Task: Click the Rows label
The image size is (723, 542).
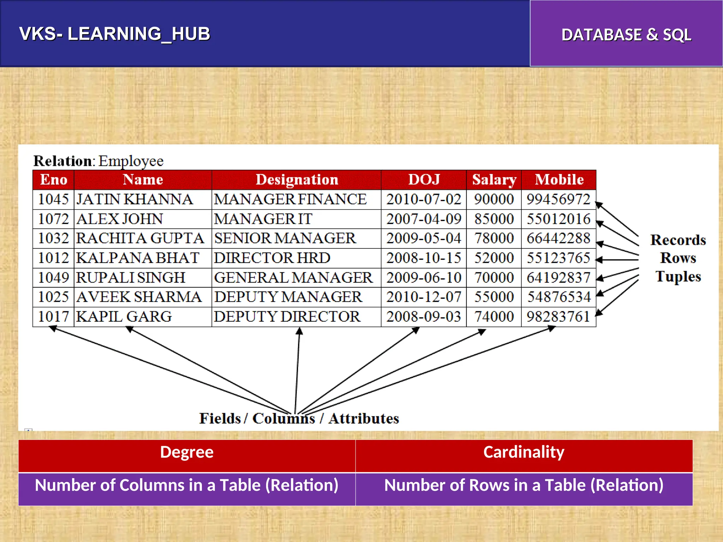Action: pos(678,258)
